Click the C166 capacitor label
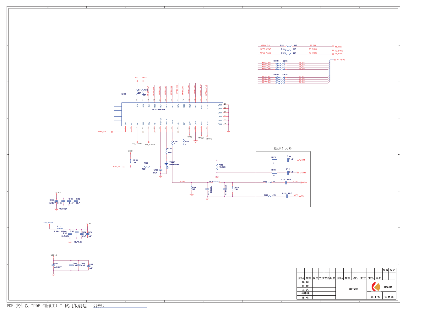Screen dimensions: 441x312 click(52, 200)
